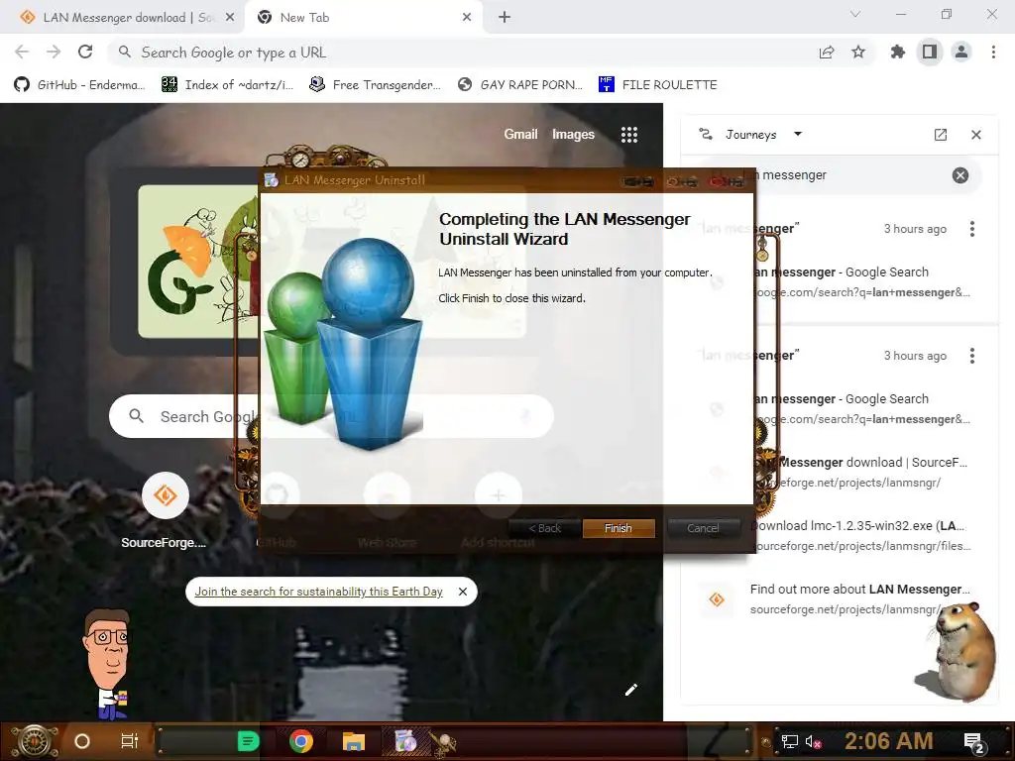Close the Journeys side panel
Image resolution: width=1015 pixels, height=761 pixels.
click(976, 135)
